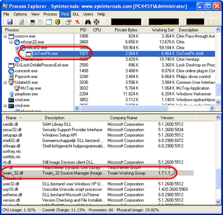Collapse the ssonsvr.exe tree node
Screen dimensions: 223x215
(x=5, y=36)
